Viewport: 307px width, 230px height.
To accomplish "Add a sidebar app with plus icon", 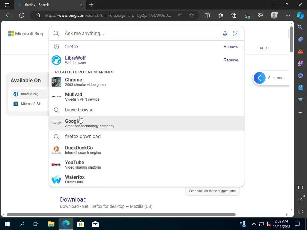I will [300, 113].
